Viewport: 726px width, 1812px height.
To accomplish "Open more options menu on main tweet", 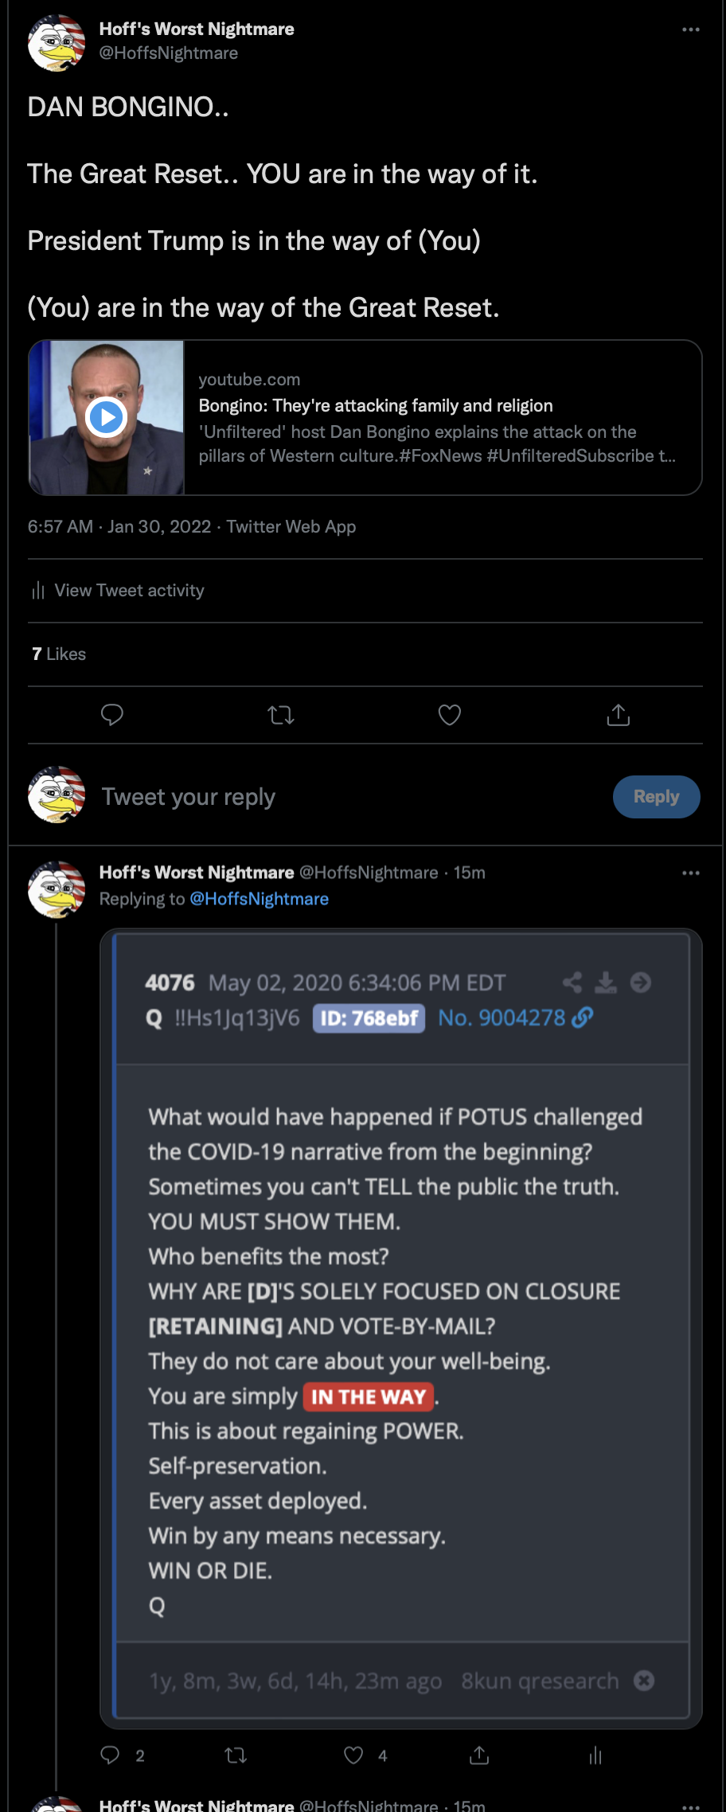I will tap(690, 29).
